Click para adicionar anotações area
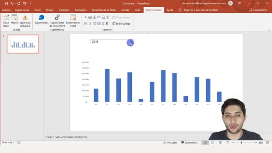 point(66,137)
